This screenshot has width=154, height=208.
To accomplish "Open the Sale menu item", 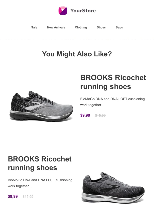I will pos(34,27).
